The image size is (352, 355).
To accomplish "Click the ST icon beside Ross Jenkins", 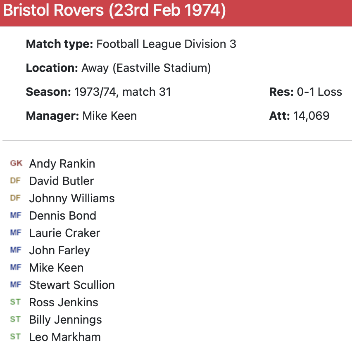I will [x=15, y=302].
